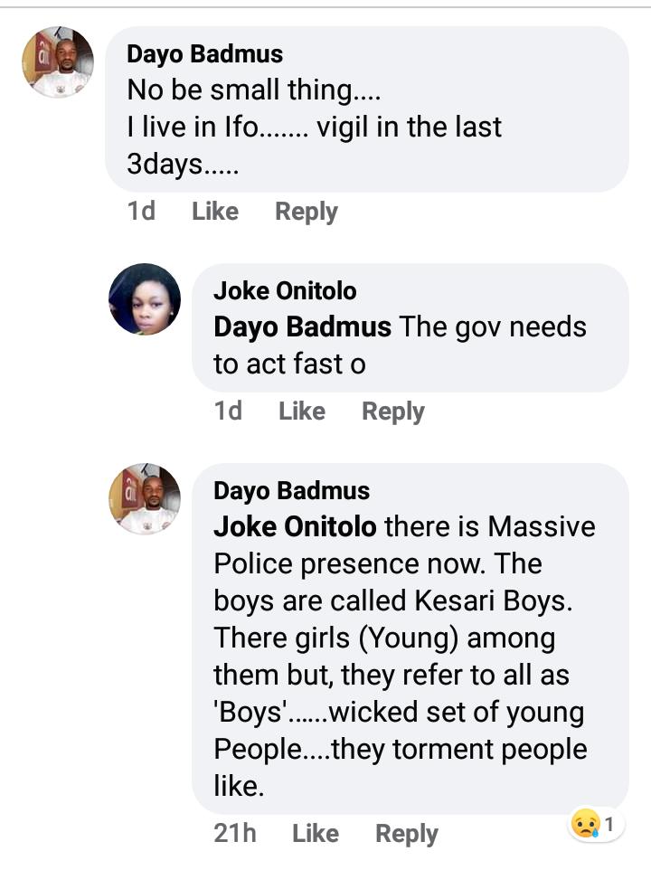Open author name Dayo Badmus above the Kesari Boys reply
The width and height of the screenshot is (651, 870).
291,491
